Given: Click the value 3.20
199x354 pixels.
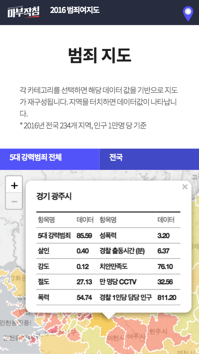Looking at the screenshot, I should click(163, 236).
